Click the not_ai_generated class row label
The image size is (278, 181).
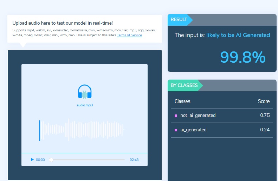198,116
